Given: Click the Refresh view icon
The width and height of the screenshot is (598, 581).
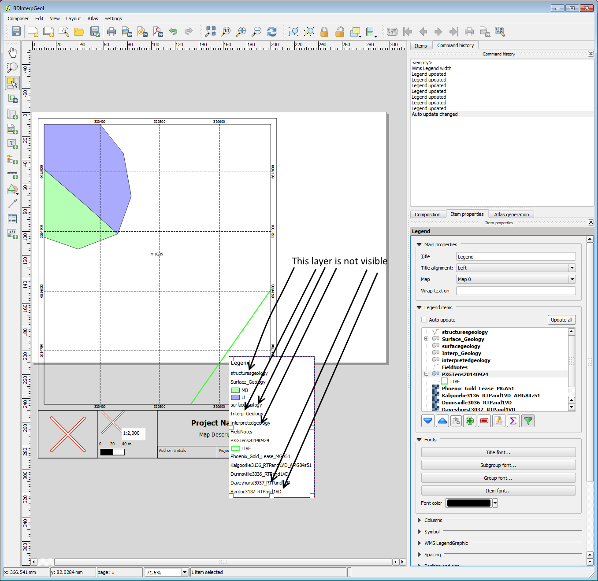Looking at the screenshot, I should point(272,31).
